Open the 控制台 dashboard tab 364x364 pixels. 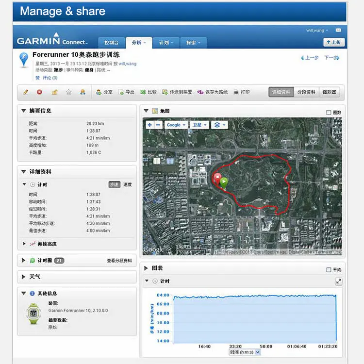112,43
